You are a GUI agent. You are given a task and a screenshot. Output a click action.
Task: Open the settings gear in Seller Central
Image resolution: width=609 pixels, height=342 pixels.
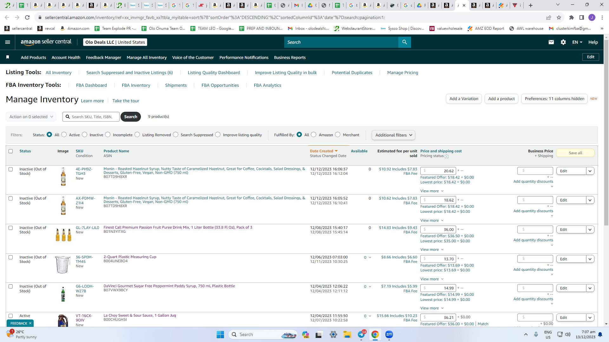pos(563,42)
